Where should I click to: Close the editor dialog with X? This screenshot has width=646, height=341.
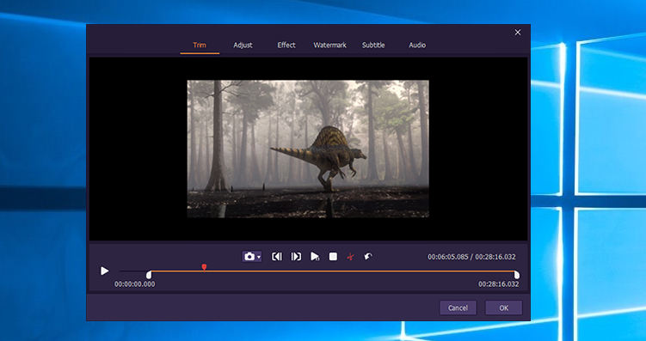click(x=518, y=33)
